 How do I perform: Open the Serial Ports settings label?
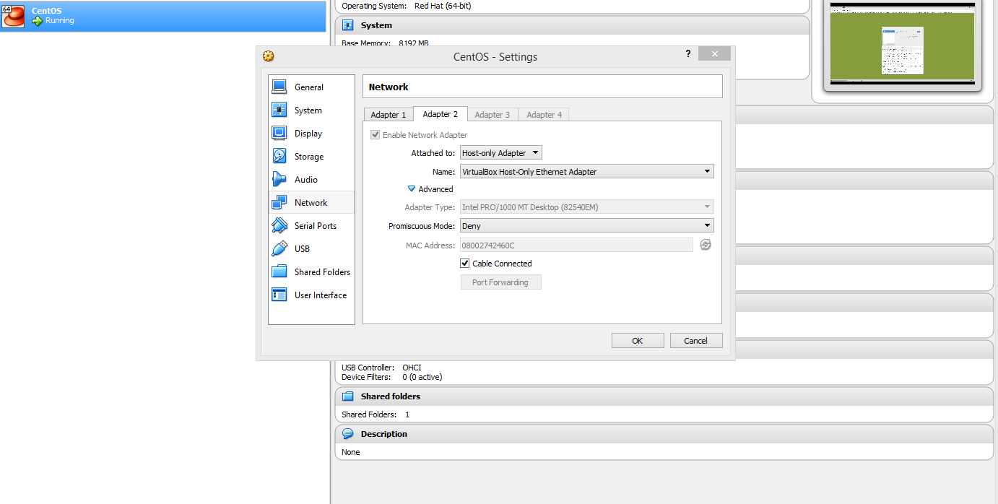316,226
